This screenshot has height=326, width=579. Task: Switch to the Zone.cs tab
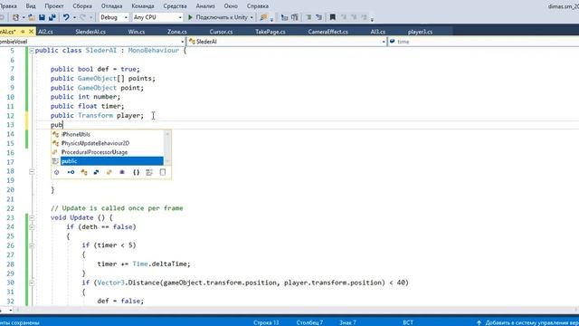177,32
